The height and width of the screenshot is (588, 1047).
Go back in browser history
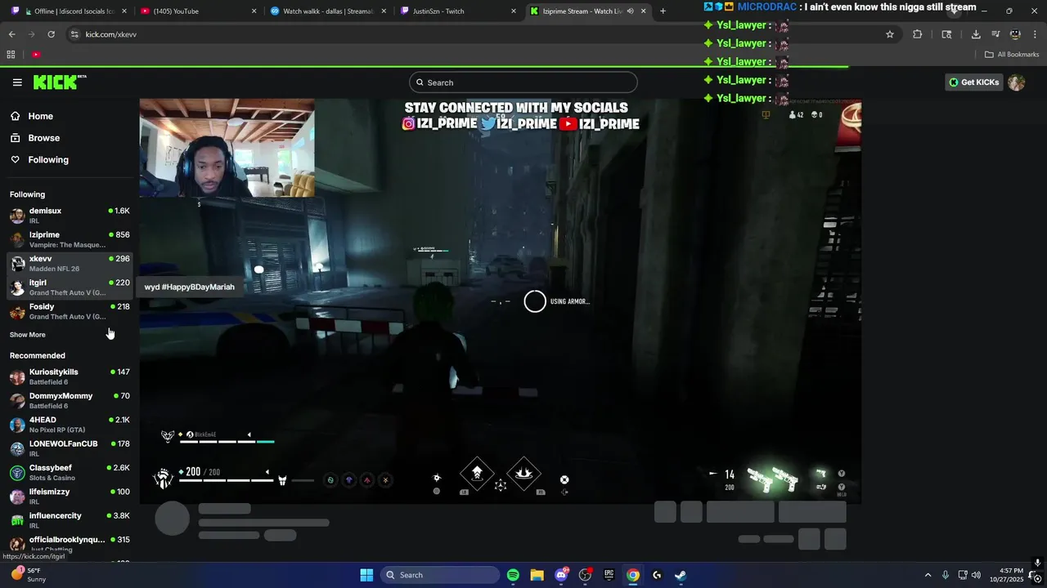click(x=11, y=34)
